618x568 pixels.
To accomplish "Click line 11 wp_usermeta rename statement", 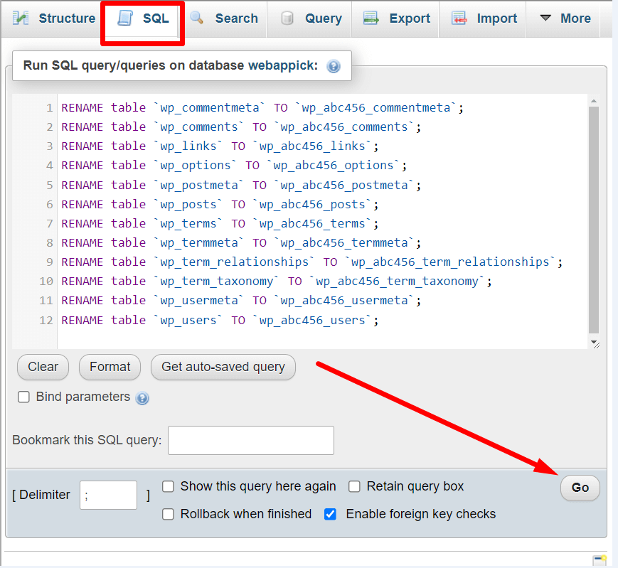I will tap(241, 301).
